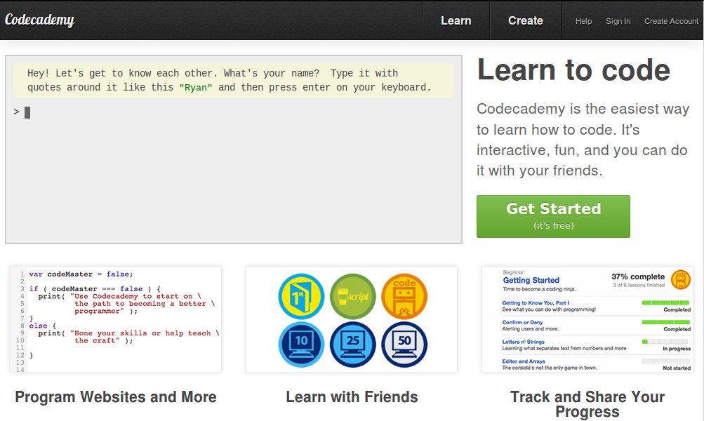This screenshot has width=704, height=421.
Task: Click the Editor and Arrays lesson
Action: 524,361
